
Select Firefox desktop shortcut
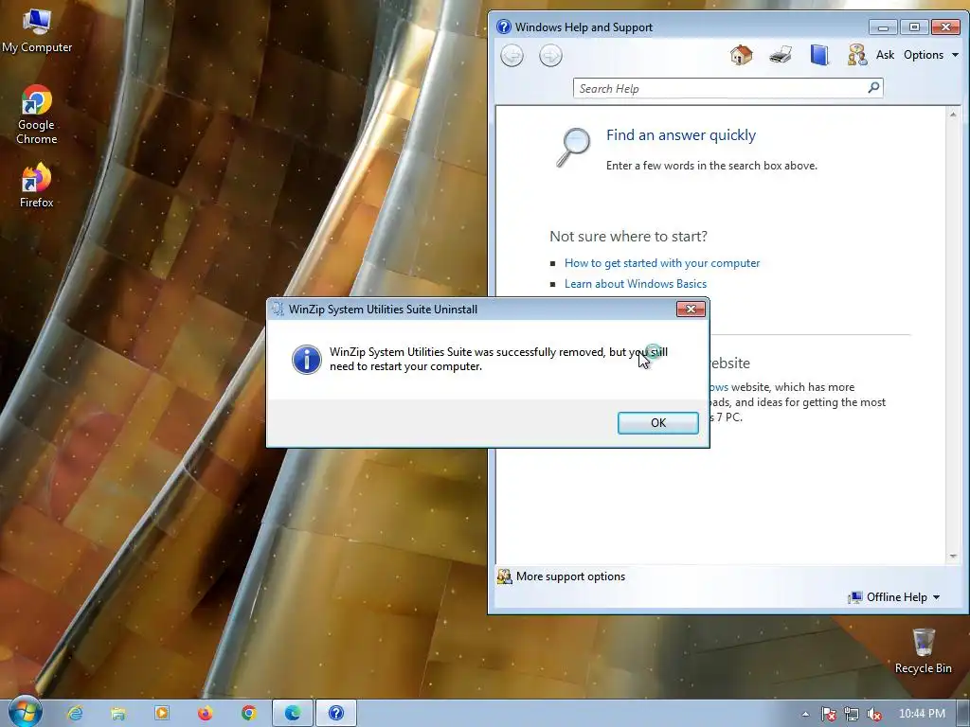tap(37, 186)
